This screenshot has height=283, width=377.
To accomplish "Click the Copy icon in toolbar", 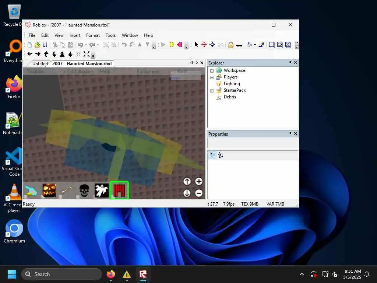I will (x=63, y=45).
